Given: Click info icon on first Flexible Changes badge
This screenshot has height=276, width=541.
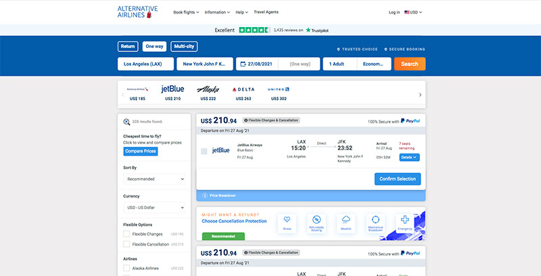Looking at the screenshot, I should click(x=246, y=120).
